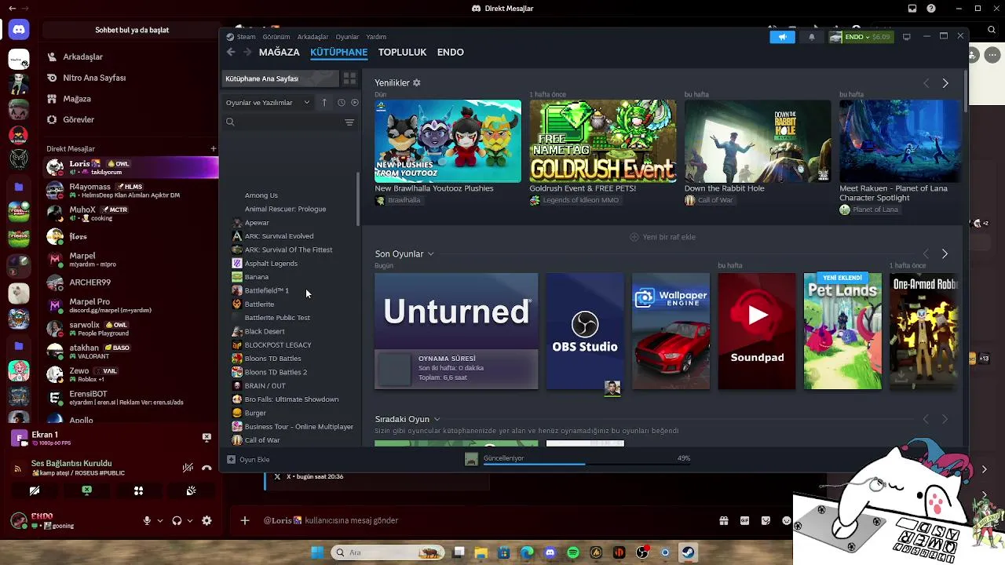Open Discord soundboard button
Image resolution: width=1005 pixels, height=565 pixels.
191,490
